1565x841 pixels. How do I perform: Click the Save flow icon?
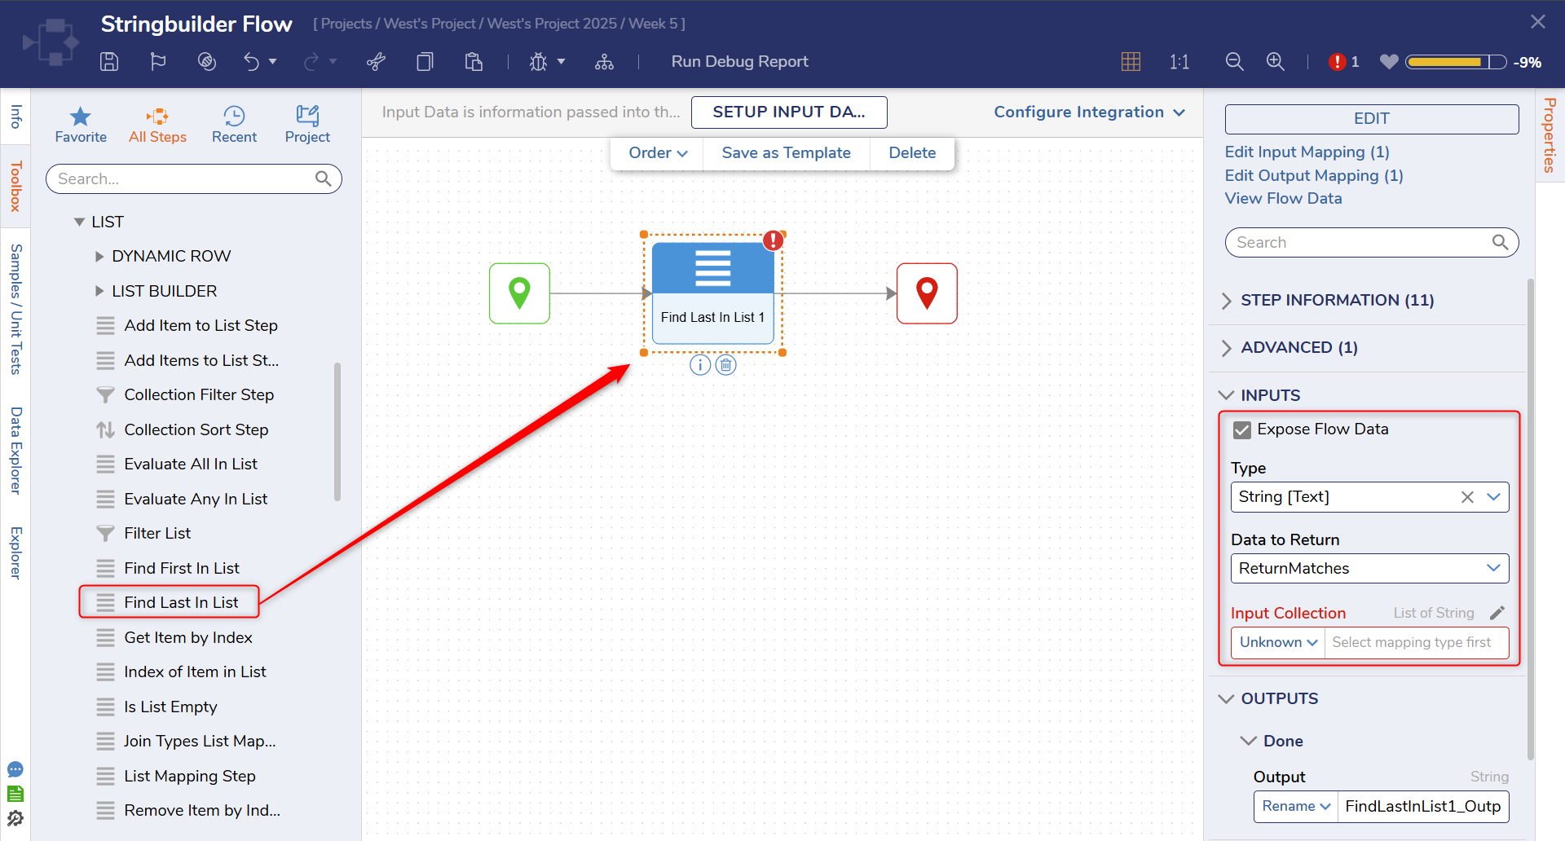[109, 62]
